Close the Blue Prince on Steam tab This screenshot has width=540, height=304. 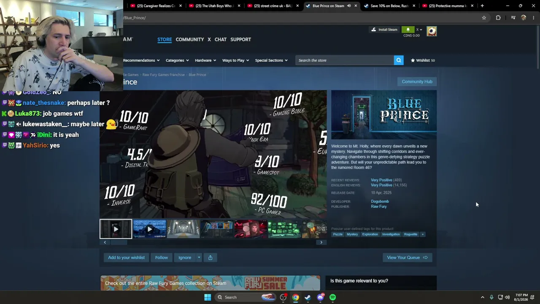coord(356,6)
